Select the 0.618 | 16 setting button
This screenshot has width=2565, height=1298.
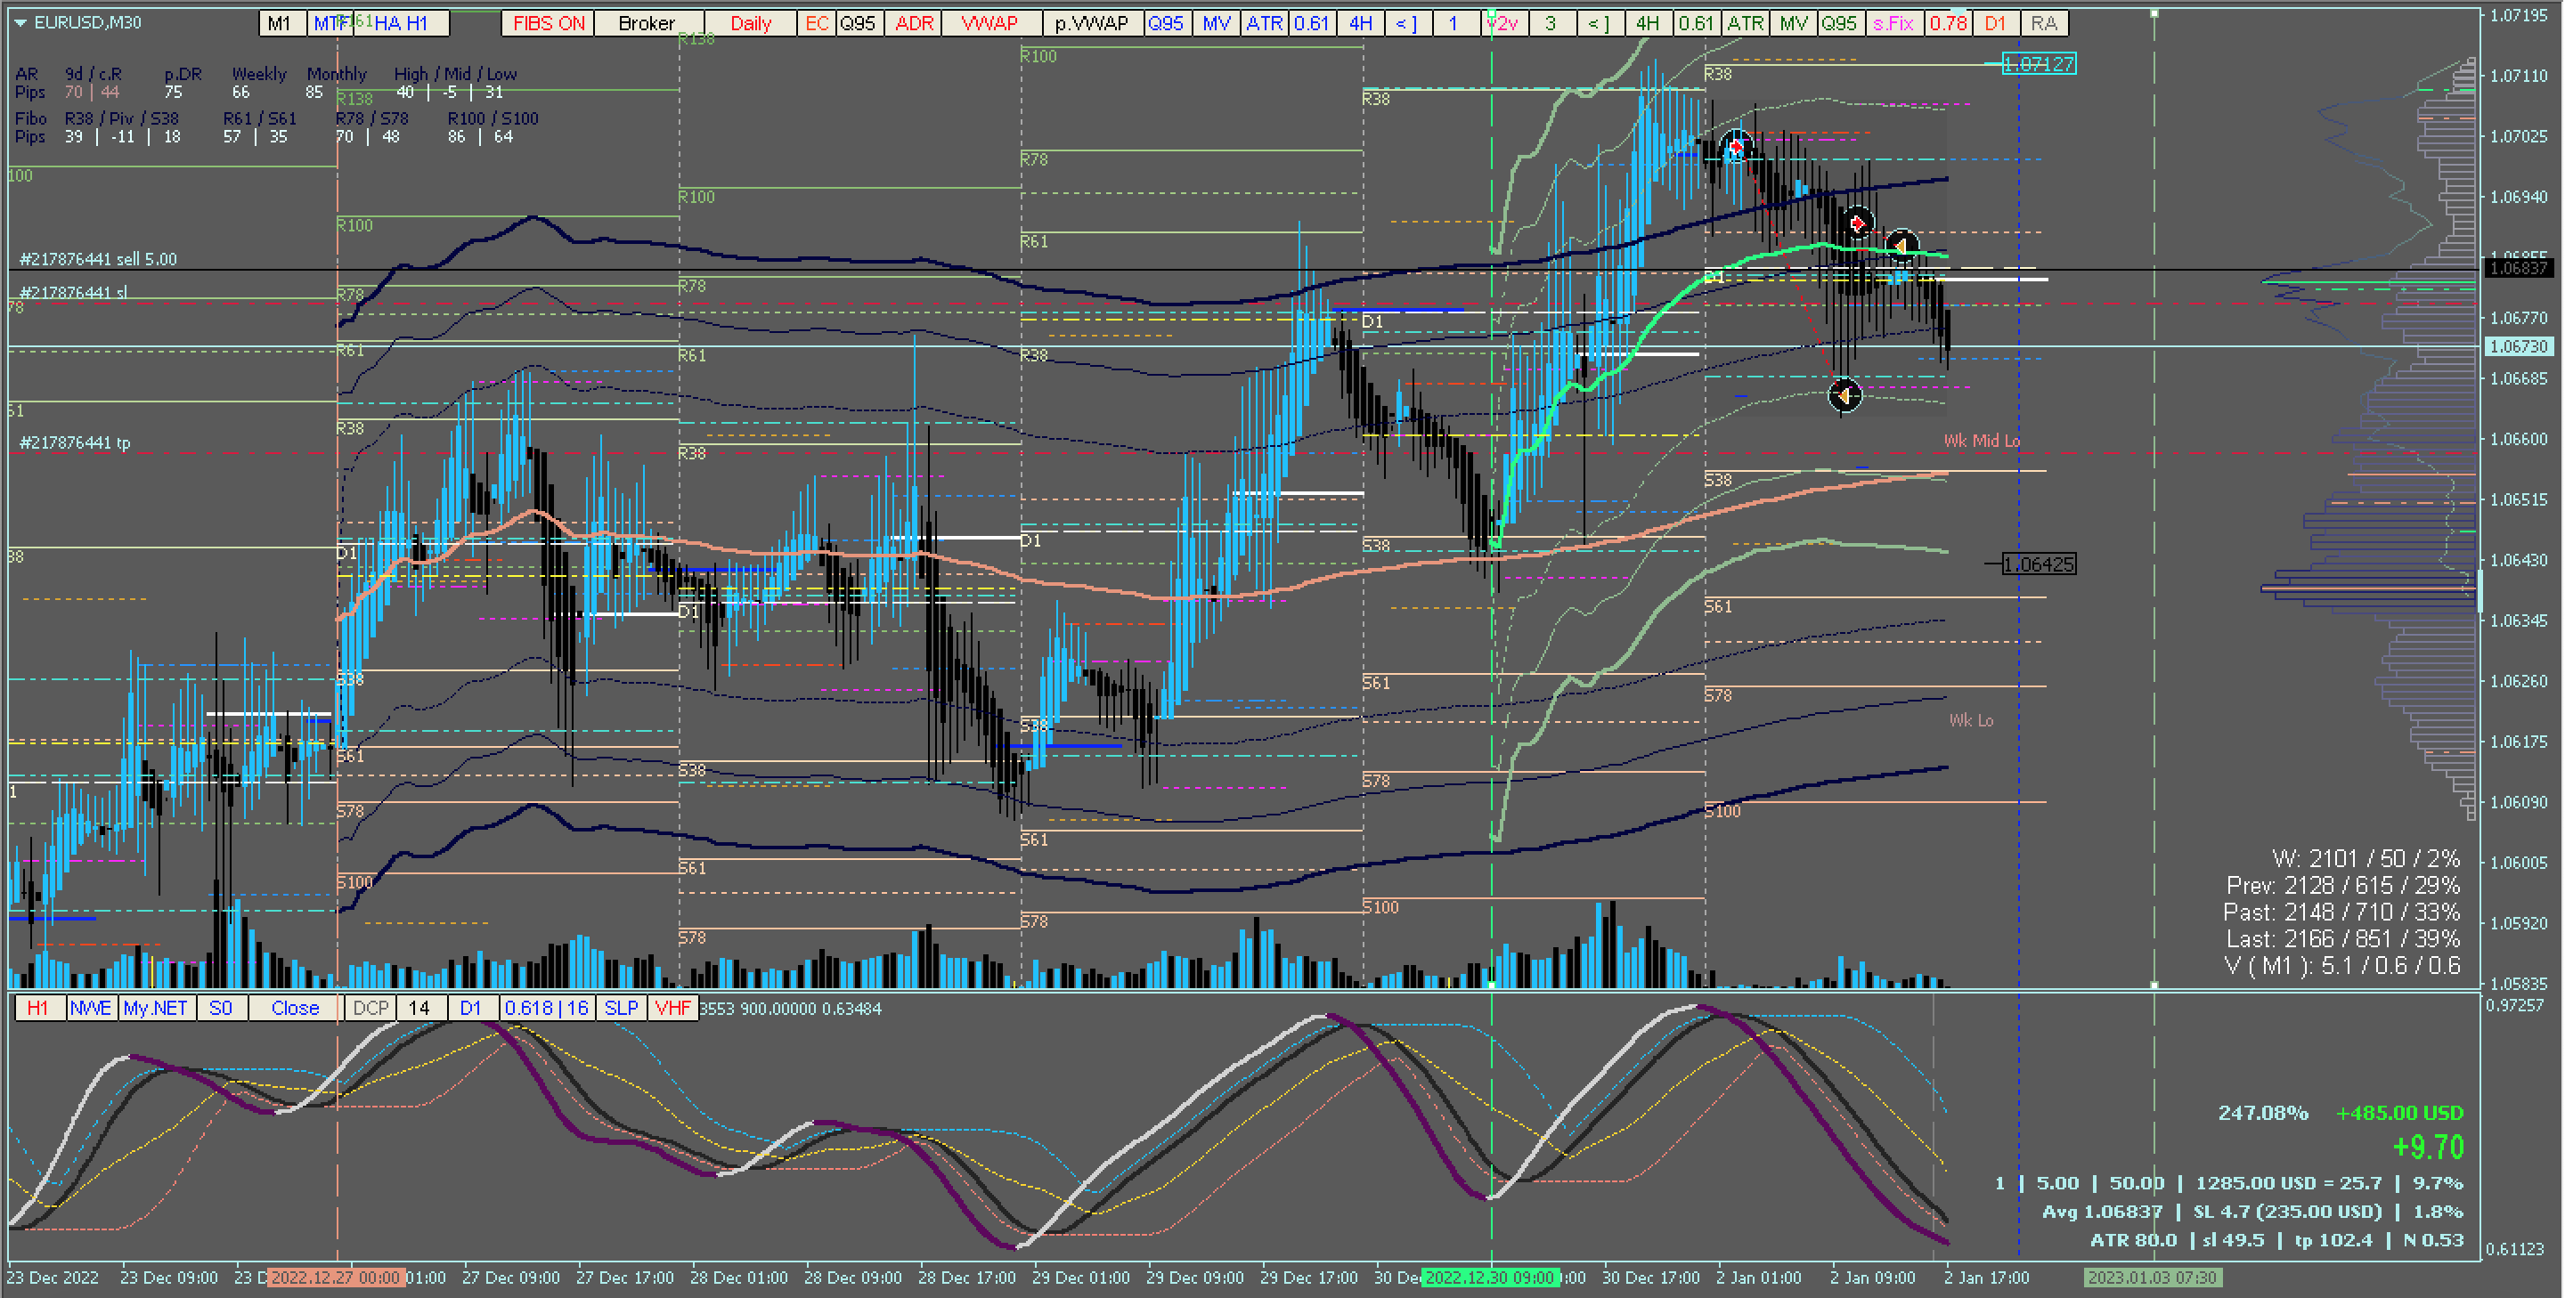tap(546, 1008)
